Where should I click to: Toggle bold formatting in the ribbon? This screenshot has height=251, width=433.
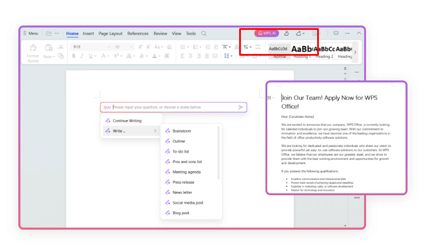(73, 56)
